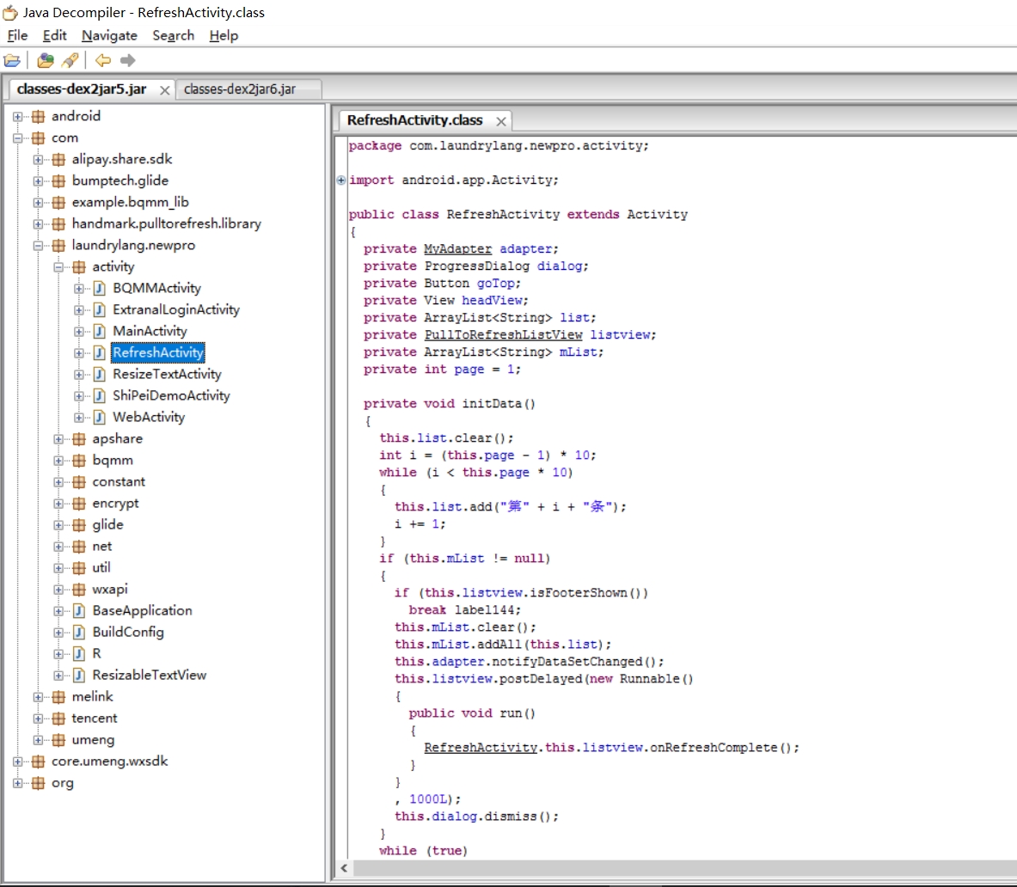Viewport: 1017px width, 887px height.
Task: Open the Search menu
Action: coord(173,35)
